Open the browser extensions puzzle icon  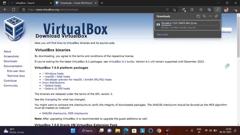coord(192,10)
